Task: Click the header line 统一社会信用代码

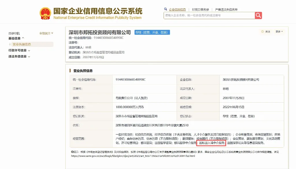Action: click(96, 38)
